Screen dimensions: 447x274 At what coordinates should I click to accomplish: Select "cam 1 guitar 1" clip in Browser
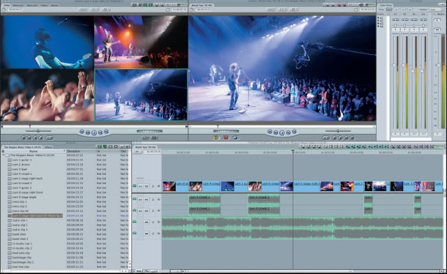pyautogui.click(x=22, y=160)
